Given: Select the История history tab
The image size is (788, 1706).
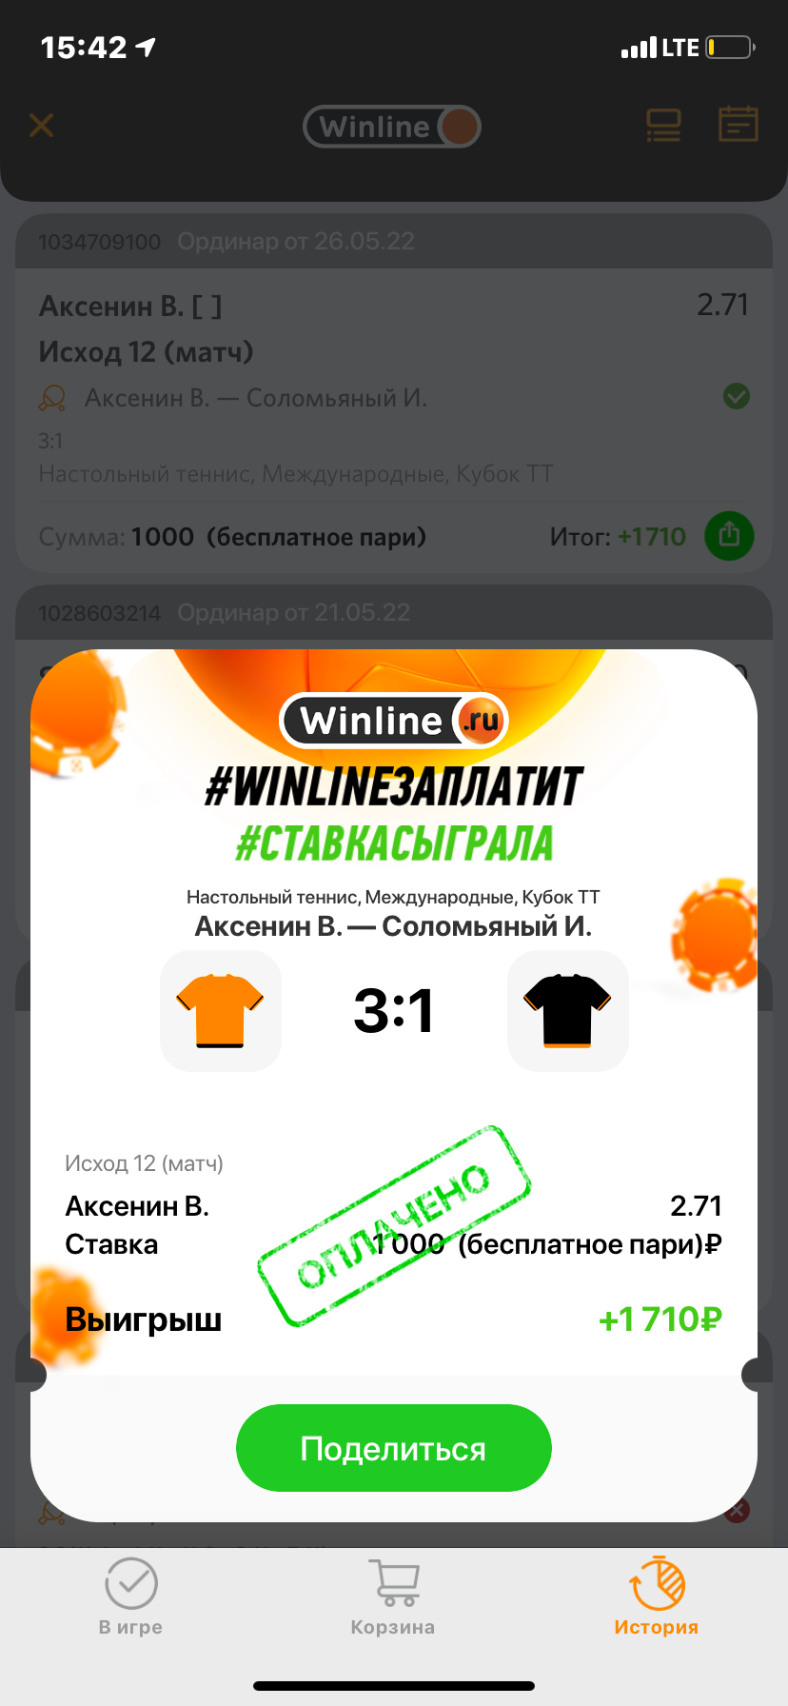Looking at the screenshot, I should click(657, 1596).
